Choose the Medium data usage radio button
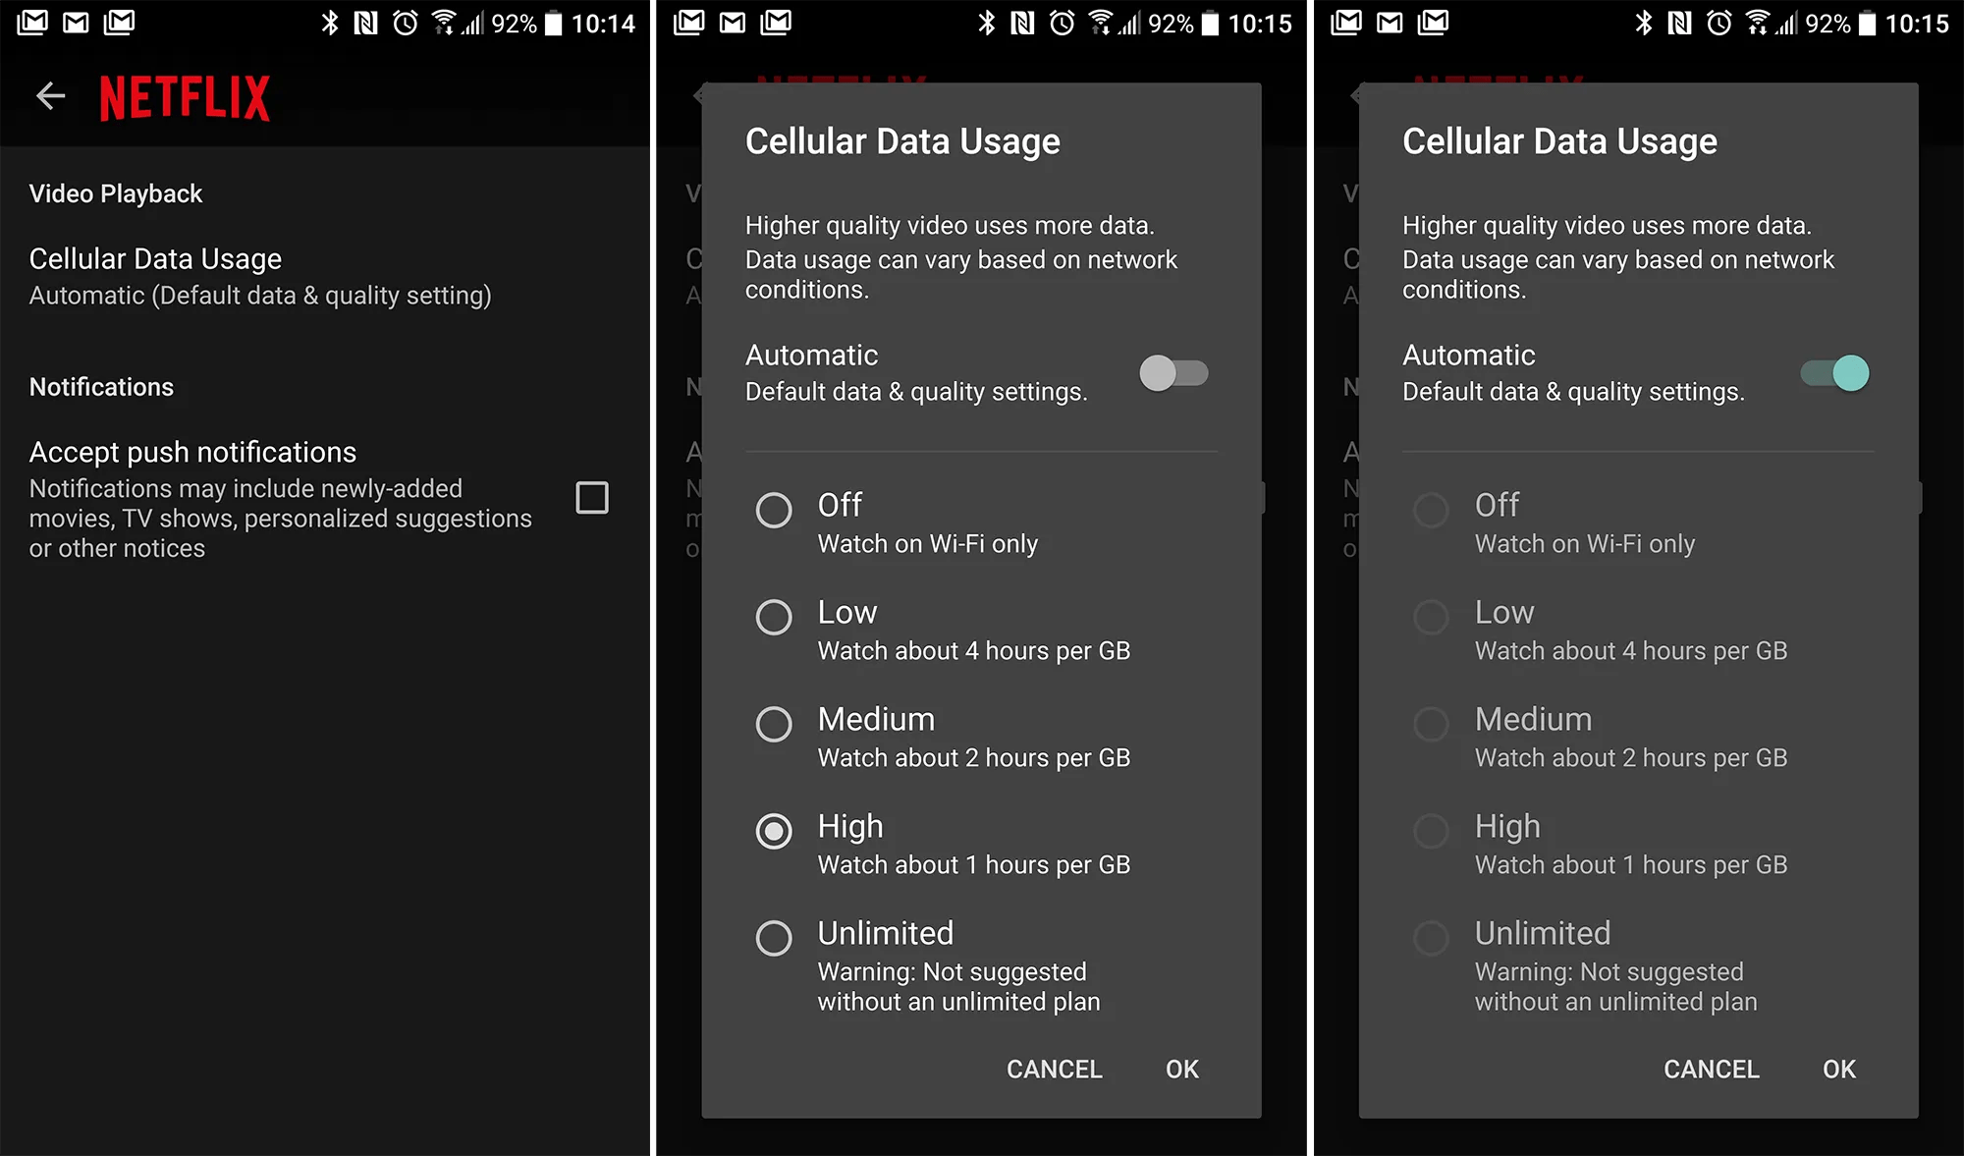The width and height of the screenshot is (1964, 1156). [x=774, y=724]
